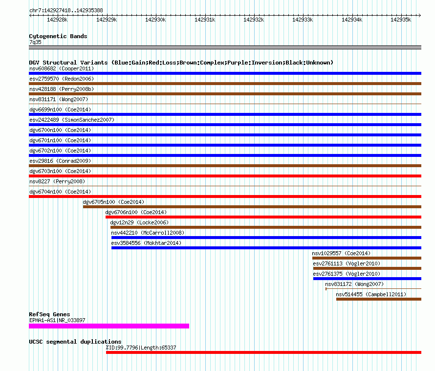The height and width of the screenshot is (371, 435).
Task: Click the nsv608682 (Cooper2011) variant label
Action: pos(62,68)
